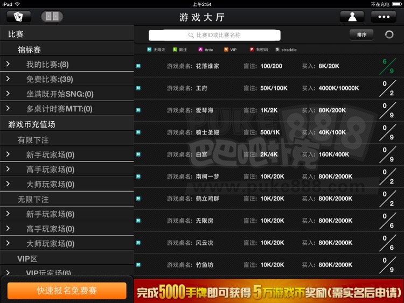404x303 pixels.
Task: Click the 无限注 N legend icon
Action: point(149,50)
